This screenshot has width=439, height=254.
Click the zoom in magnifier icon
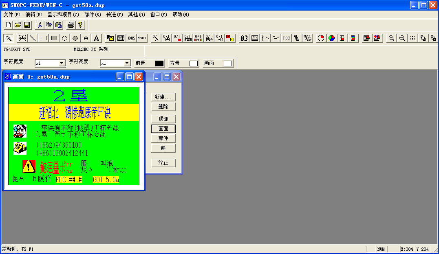pos(391,38)
